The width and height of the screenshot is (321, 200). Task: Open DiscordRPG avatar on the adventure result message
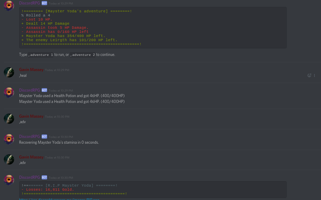[9, 5]
